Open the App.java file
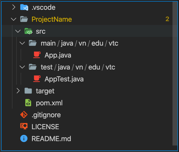This screenshot has height=152, width=179. click(58, 55)
